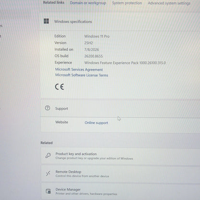Collapse the Windows specifications section header

click(120, 22)
